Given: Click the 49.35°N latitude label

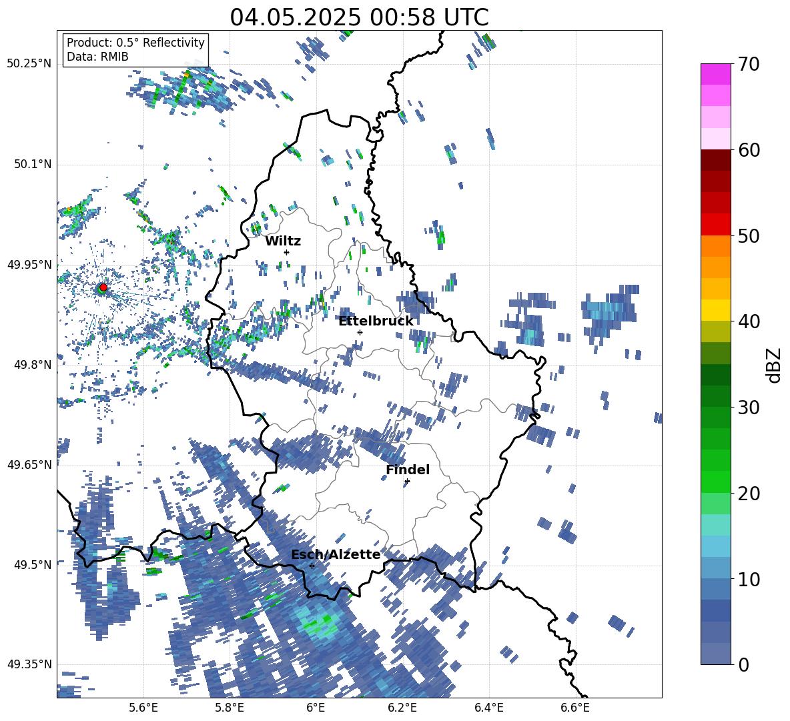Looking at the screenshot, I should (29, 664).
